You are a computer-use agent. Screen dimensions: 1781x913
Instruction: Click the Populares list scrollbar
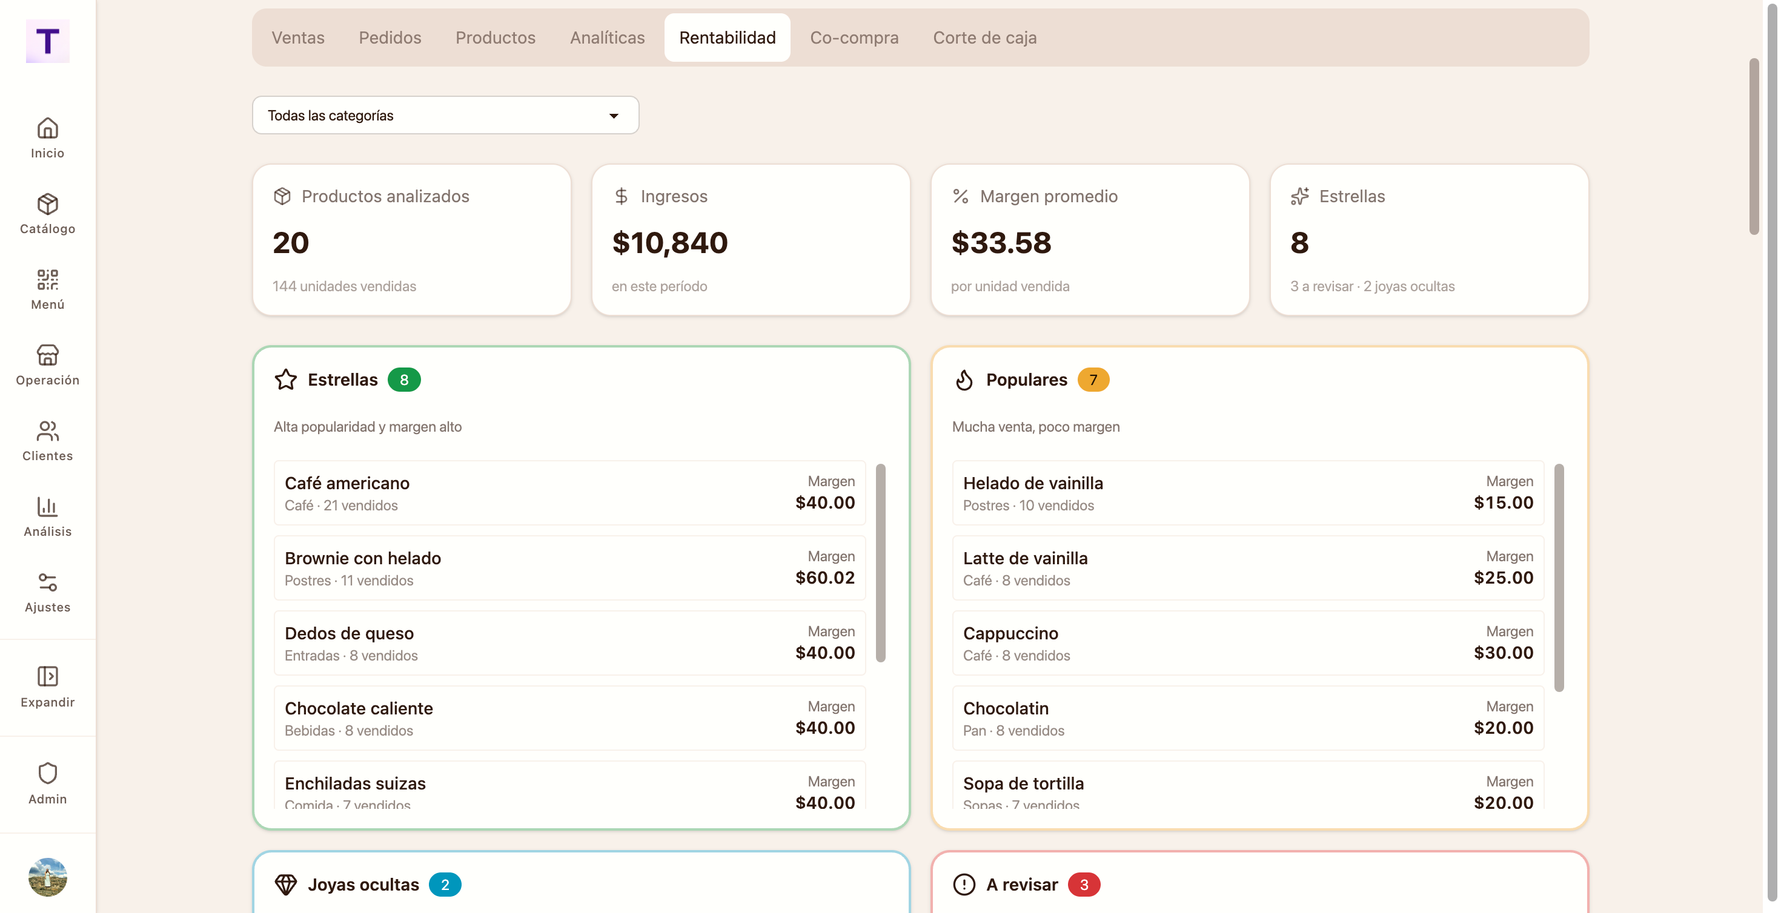[1558, 577]
